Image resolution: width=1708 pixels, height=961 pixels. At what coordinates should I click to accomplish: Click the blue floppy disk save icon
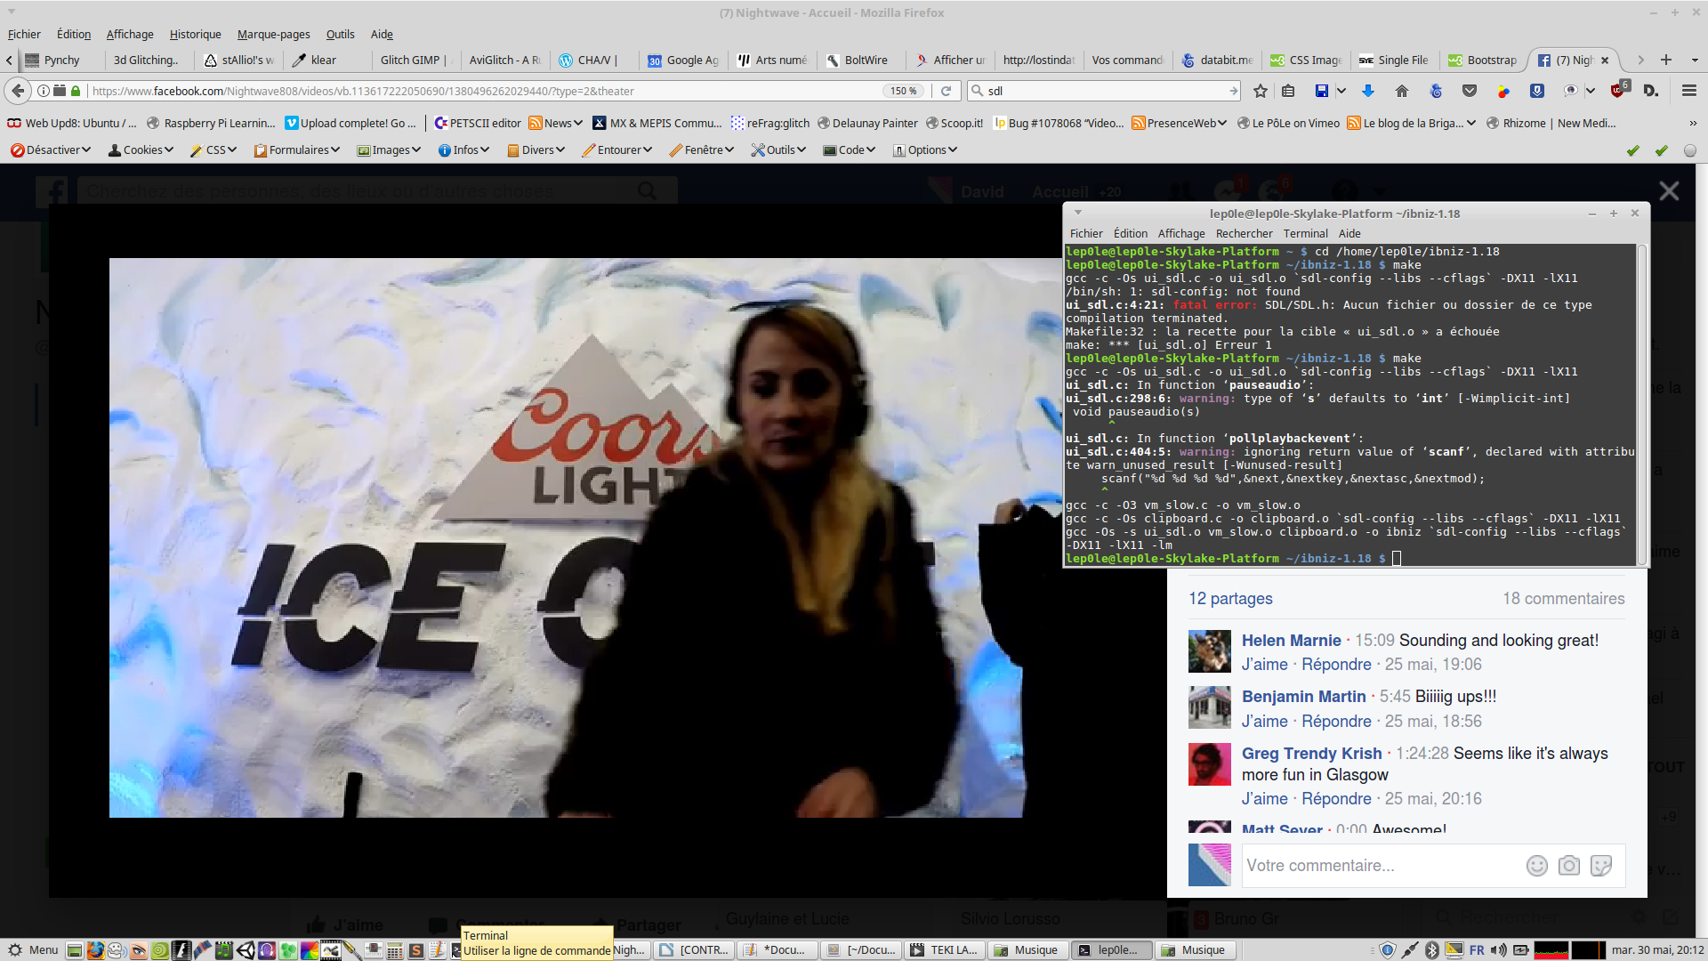[1322, 91]
